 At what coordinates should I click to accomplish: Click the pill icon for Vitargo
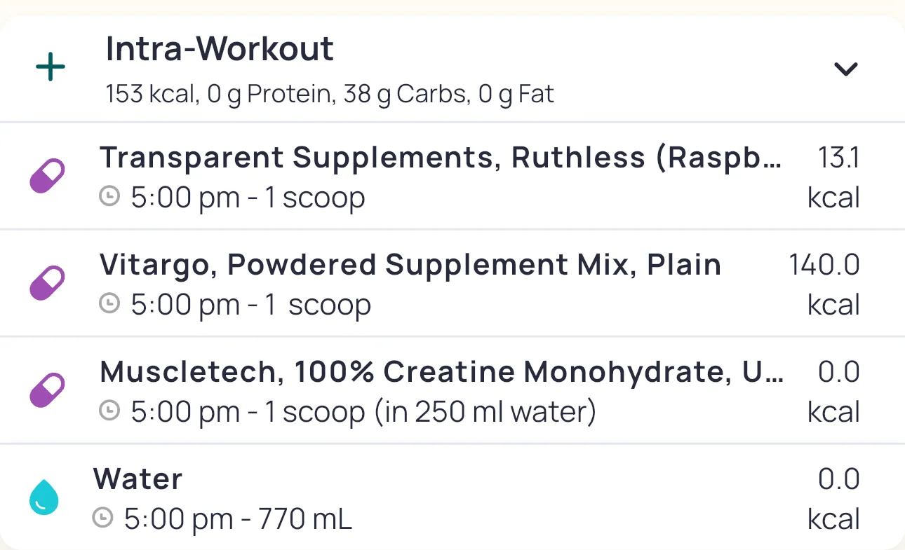point(47,283)
